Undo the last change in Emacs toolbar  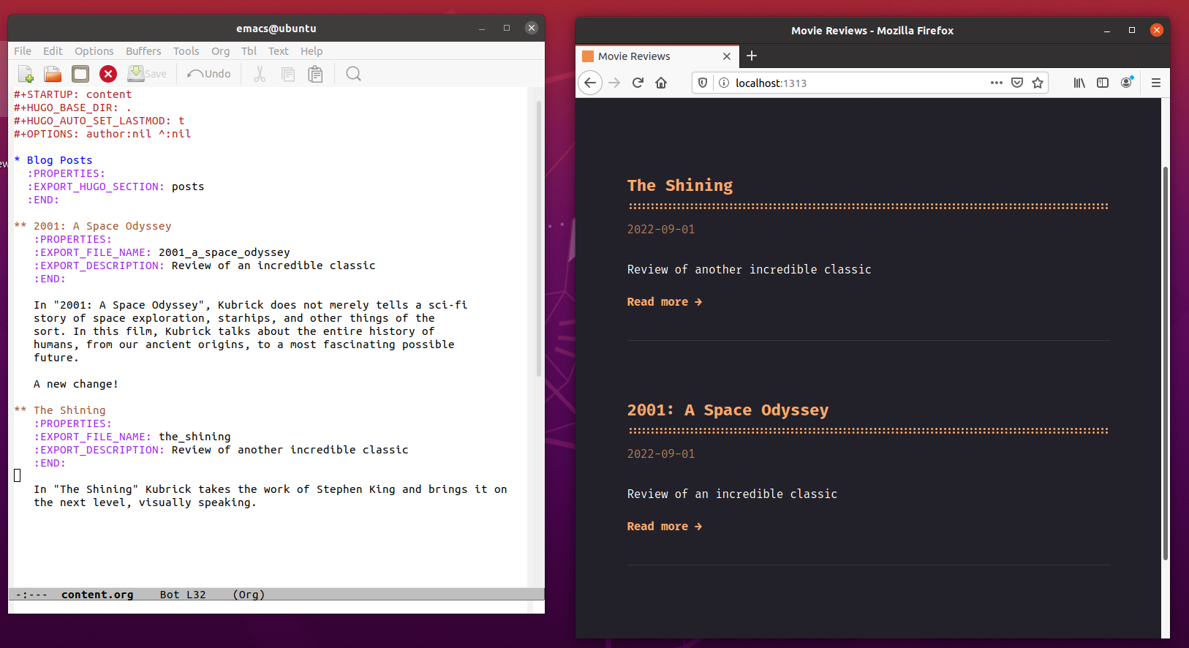tap(209, 74)
